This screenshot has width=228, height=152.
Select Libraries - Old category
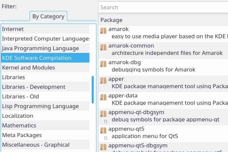45,96
